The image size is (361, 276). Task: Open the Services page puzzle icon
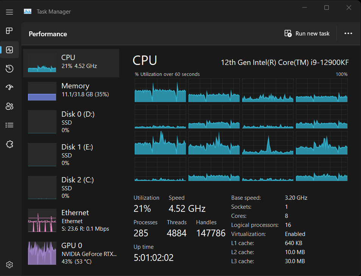(9, 144)
